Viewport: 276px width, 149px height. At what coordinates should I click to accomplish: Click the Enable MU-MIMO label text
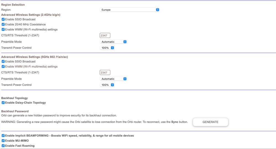click(17, 141)
